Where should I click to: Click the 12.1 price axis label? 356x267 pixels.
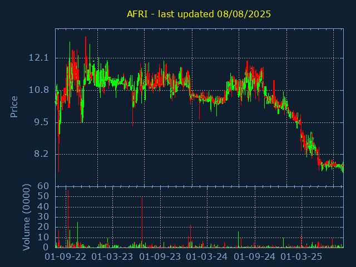pyautogui.click(x=38, y=58)
